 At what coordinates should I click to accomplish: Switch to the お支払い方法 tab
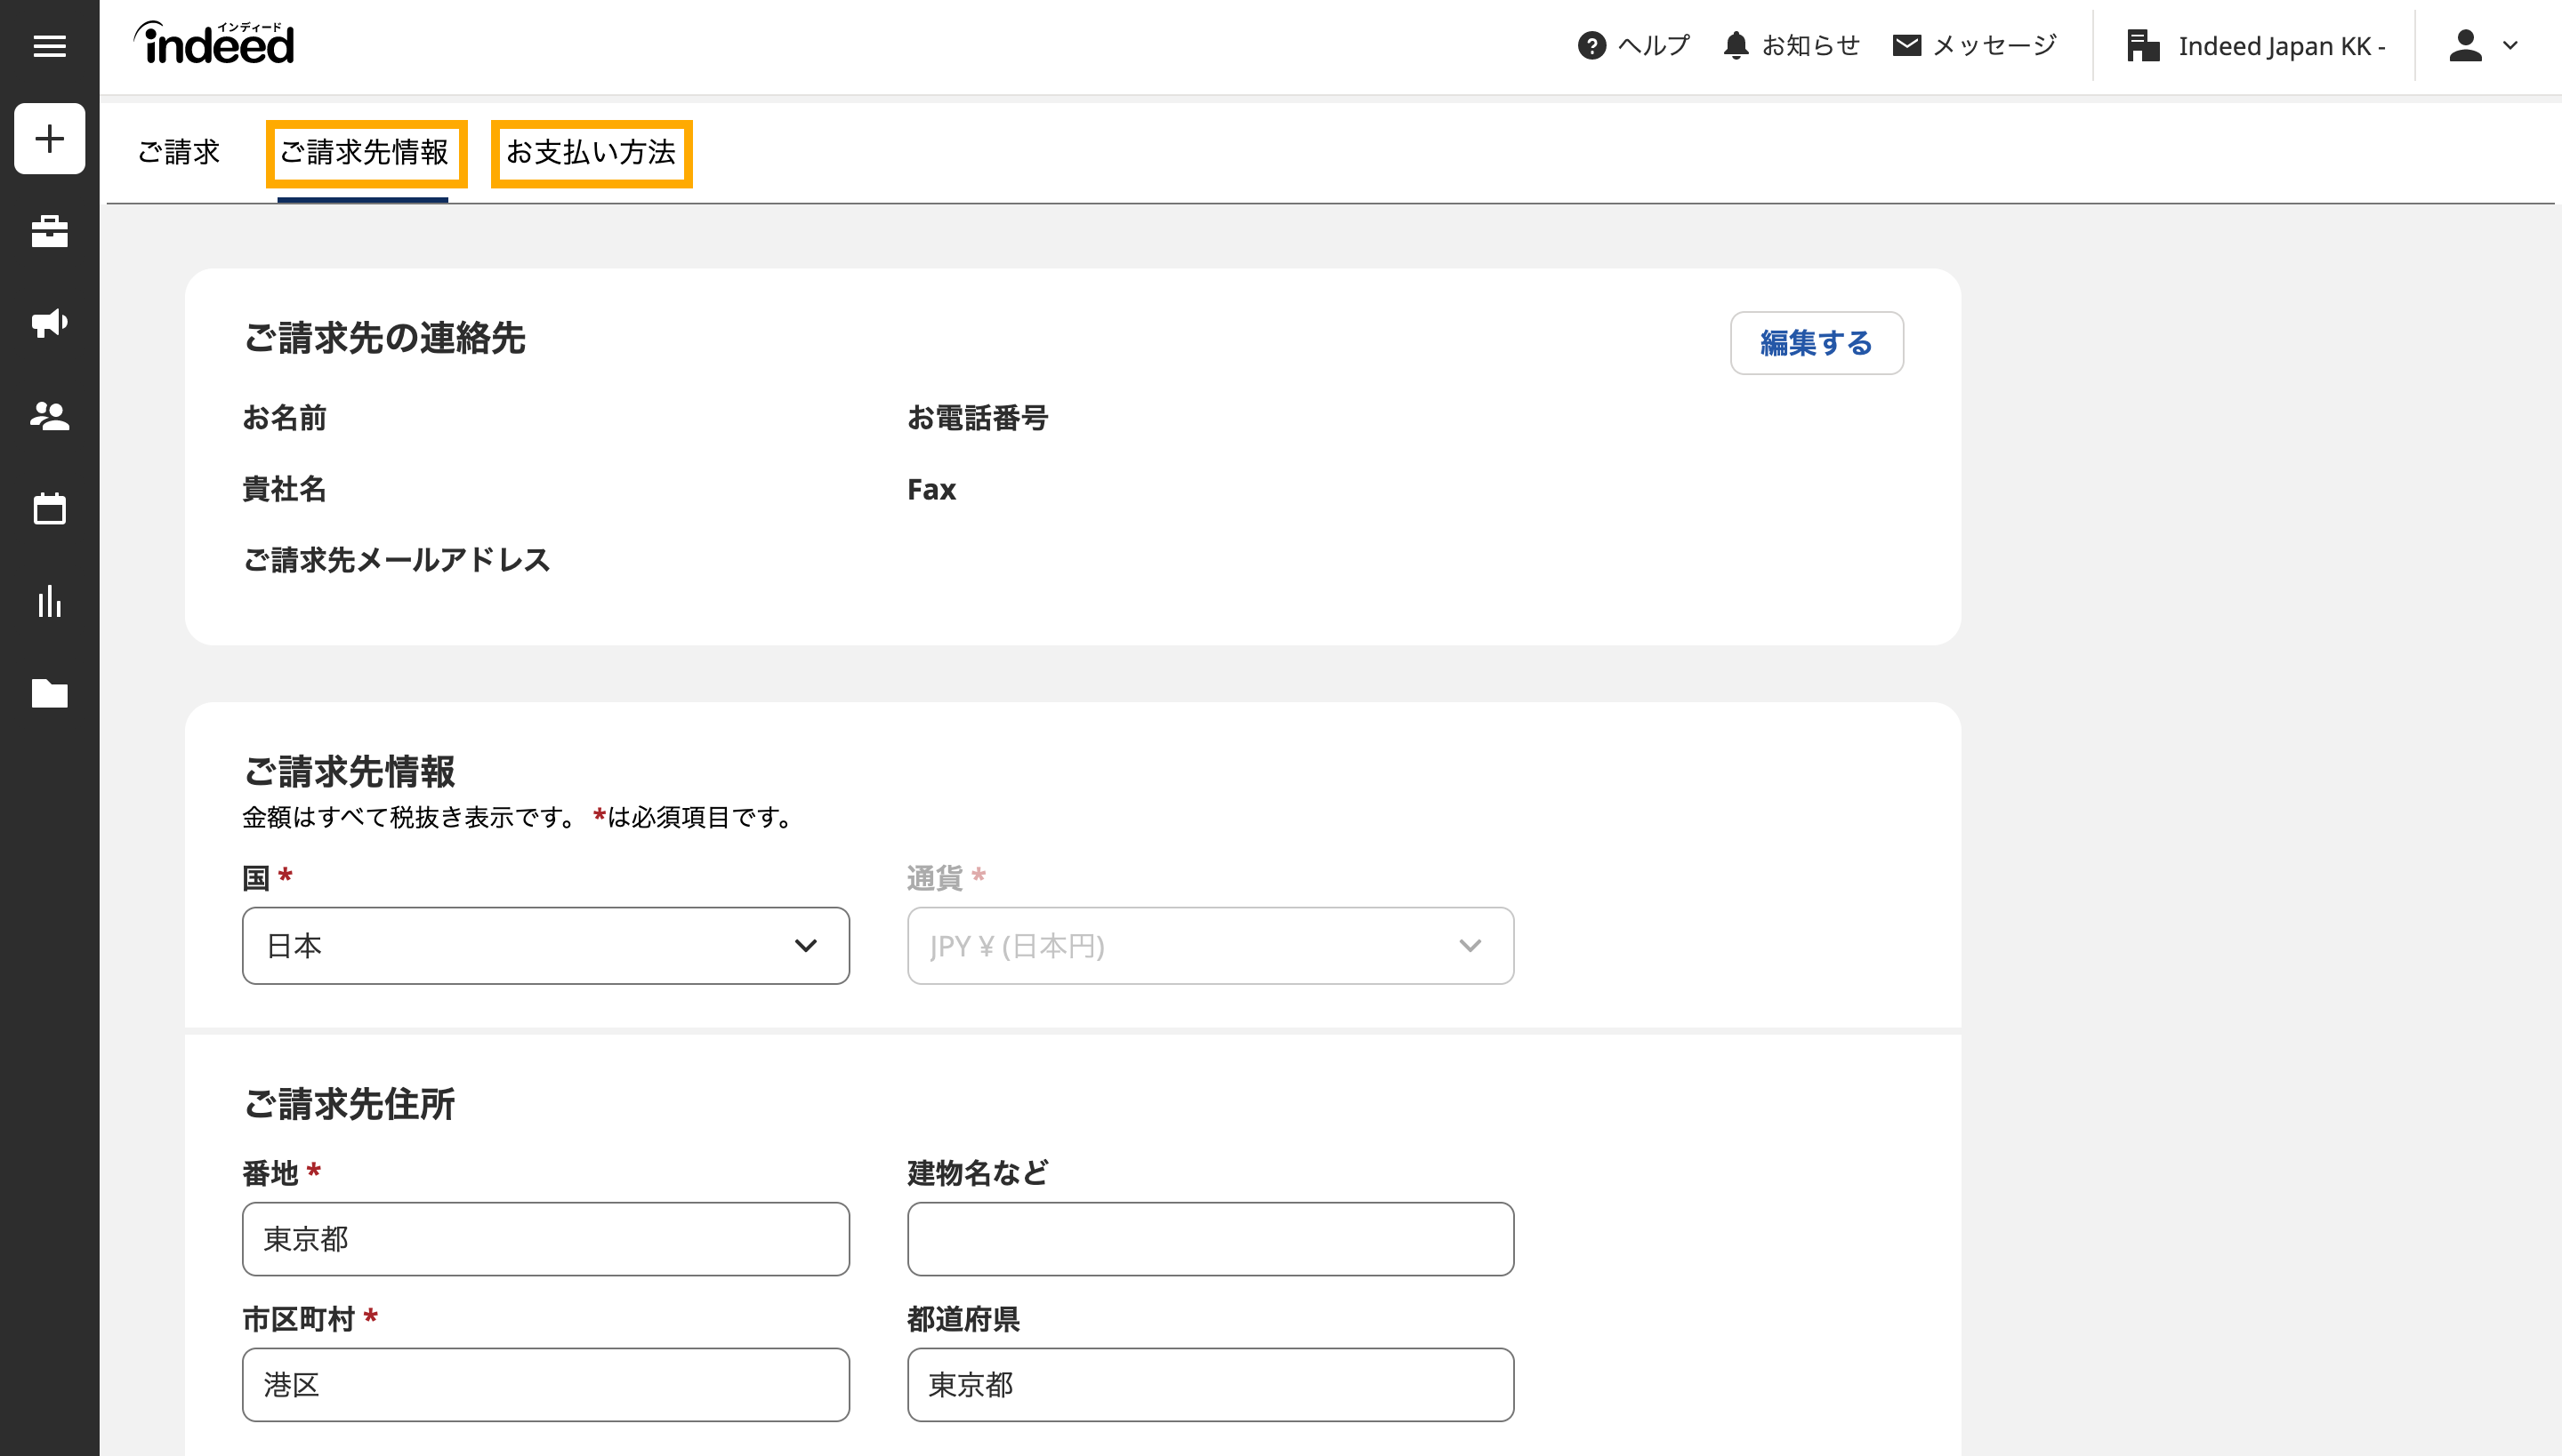[592, 153]
